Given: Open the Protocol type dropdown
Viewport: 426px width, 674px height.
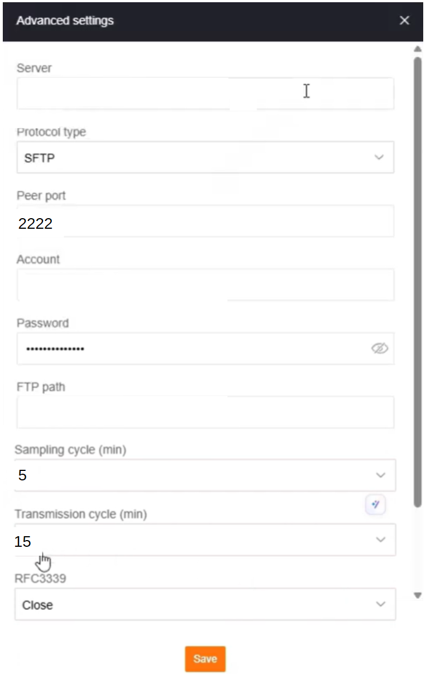Looking at the screenshot, I should pos(380,157).
